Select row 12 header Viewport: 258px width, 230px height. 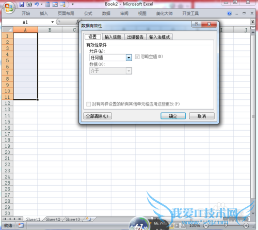click(7, 103)
